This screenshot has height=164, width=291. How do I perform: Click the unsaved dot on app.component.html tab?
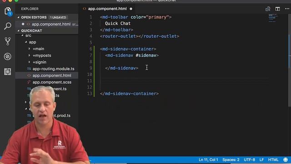(131, 9)
